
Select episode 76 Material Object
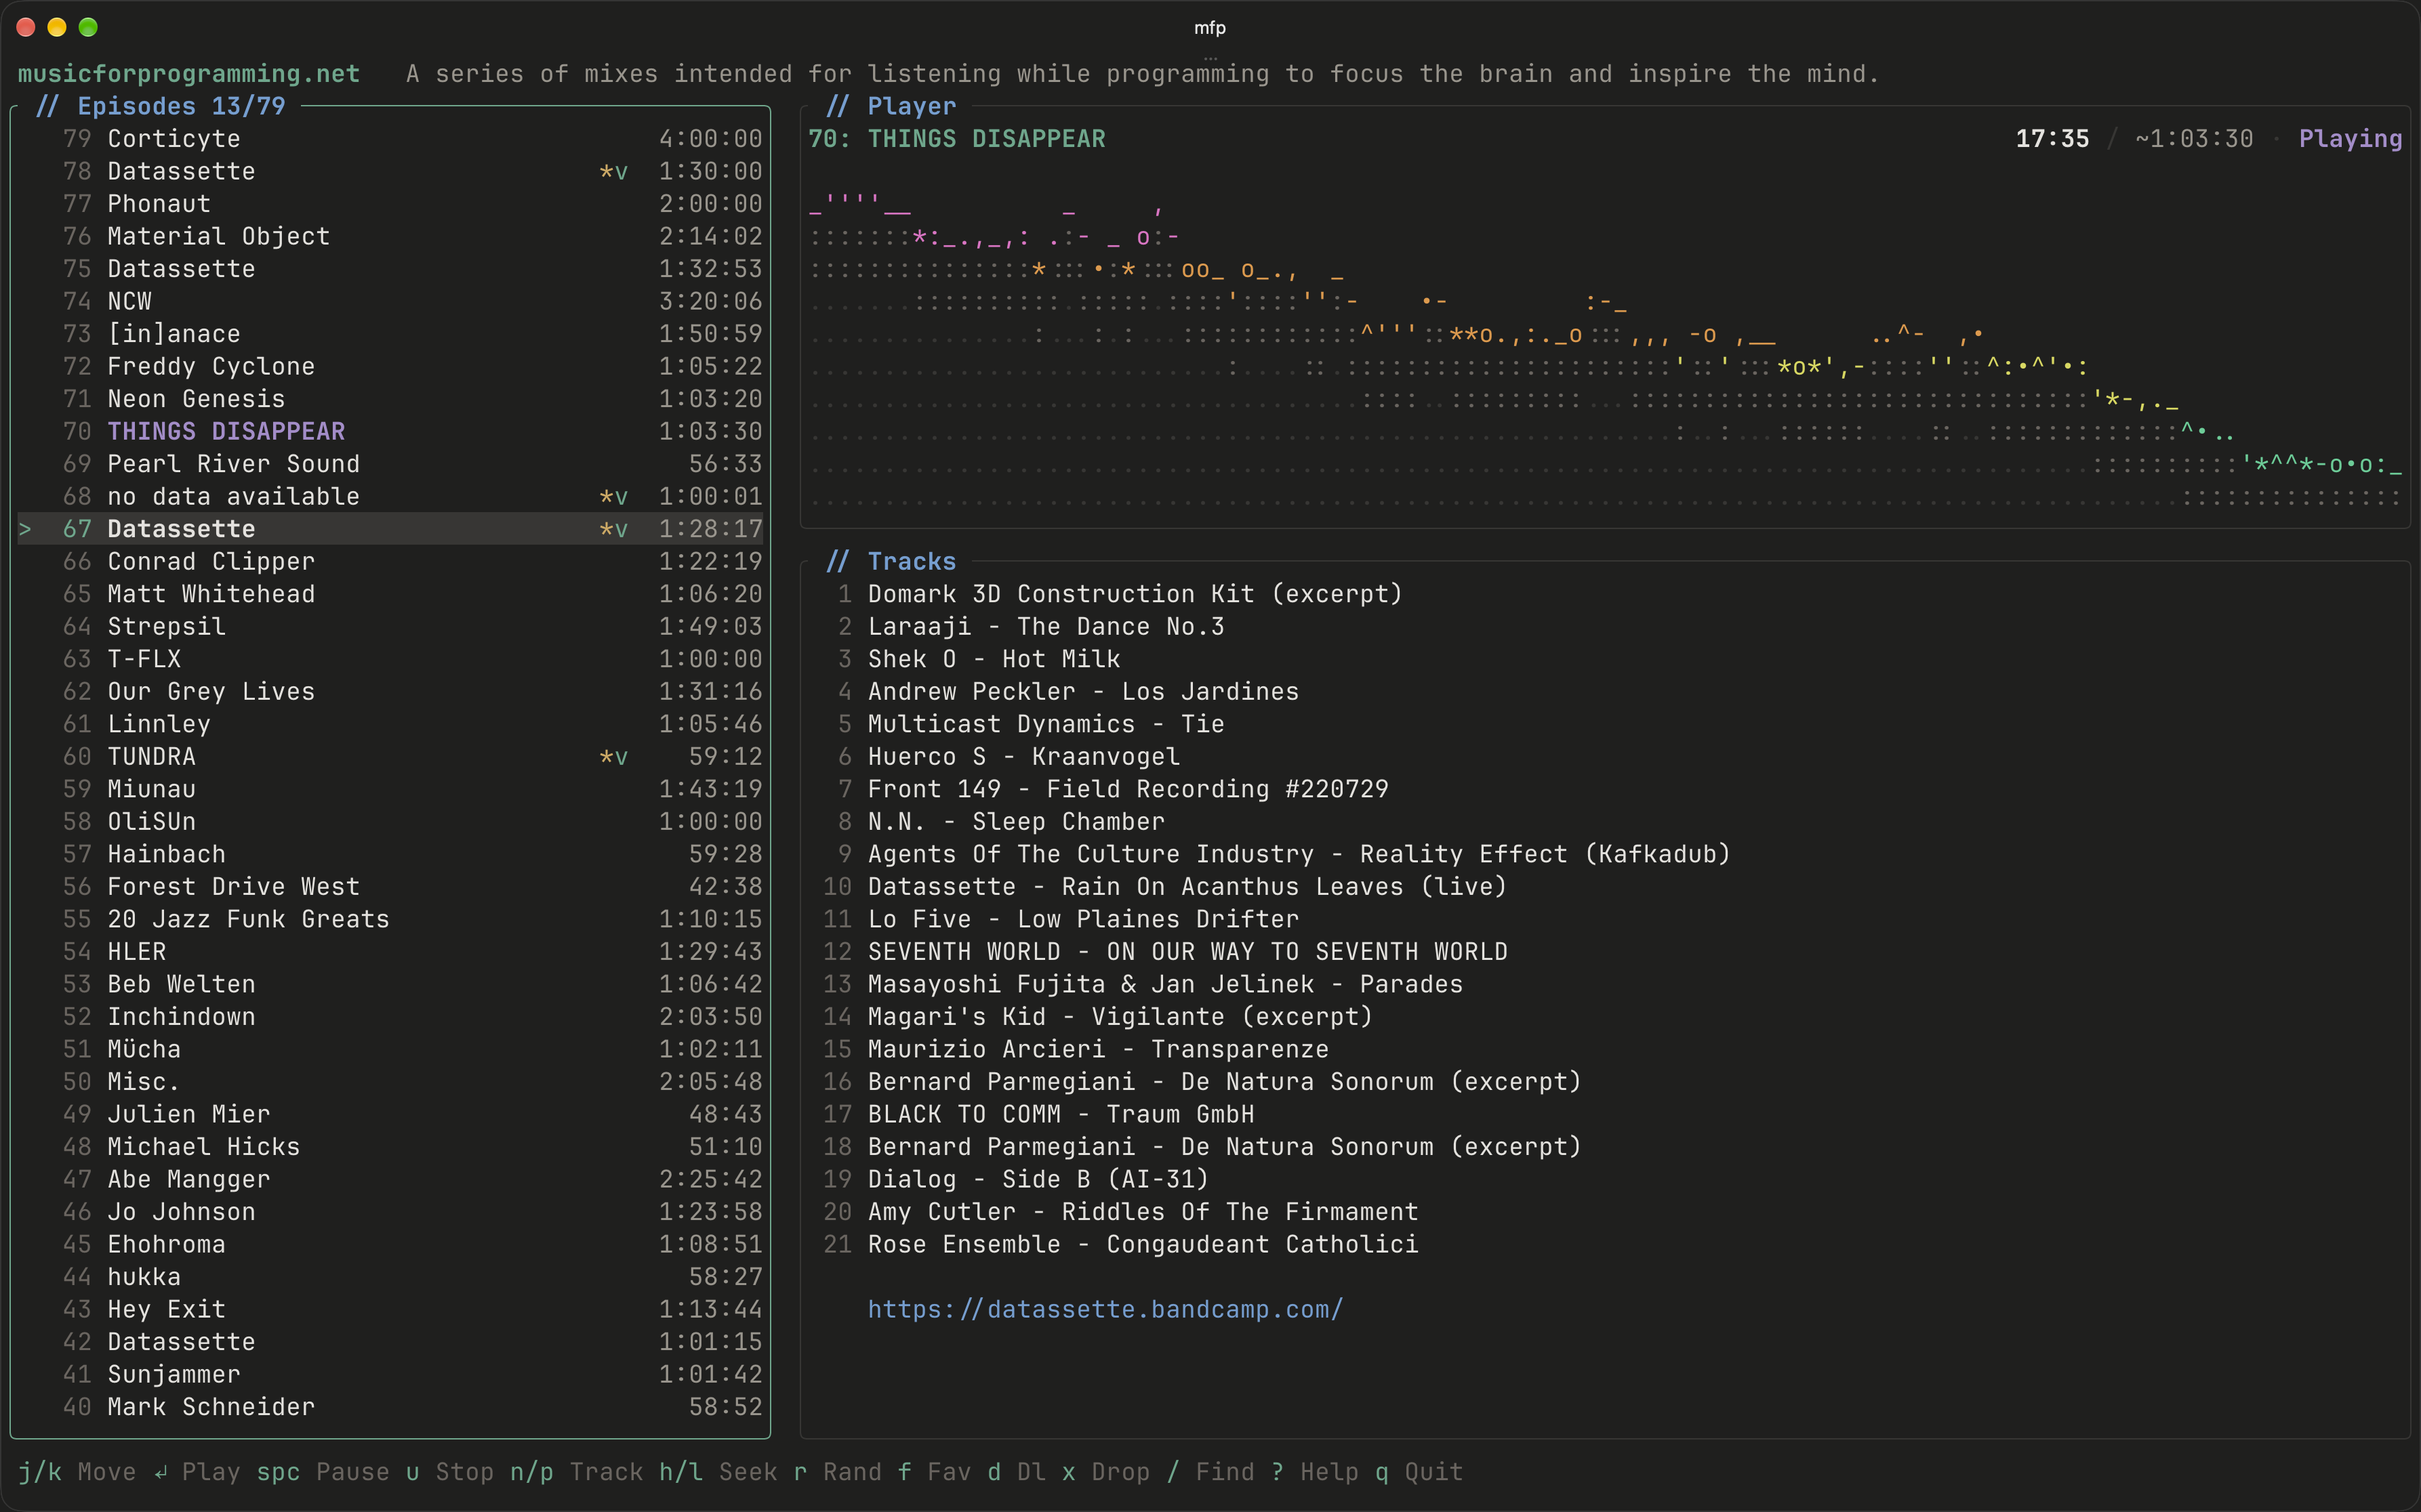point(390,236)
